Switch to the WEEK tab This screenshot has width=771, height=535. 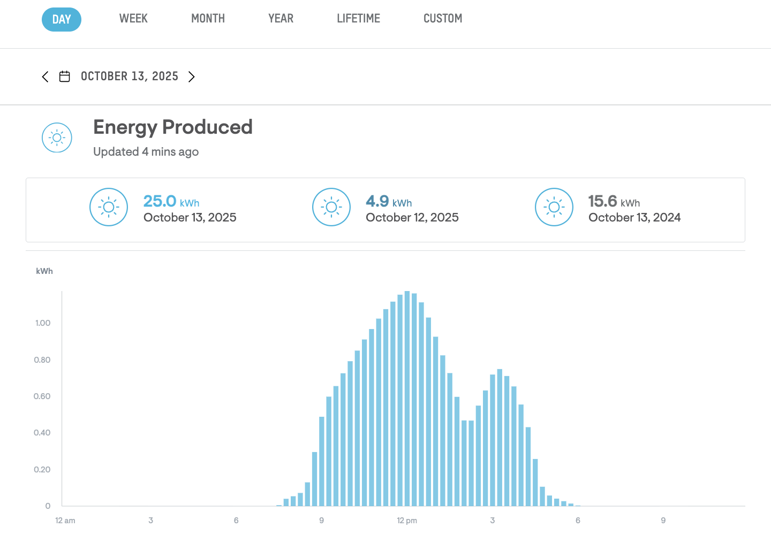(x=133, y=19)
